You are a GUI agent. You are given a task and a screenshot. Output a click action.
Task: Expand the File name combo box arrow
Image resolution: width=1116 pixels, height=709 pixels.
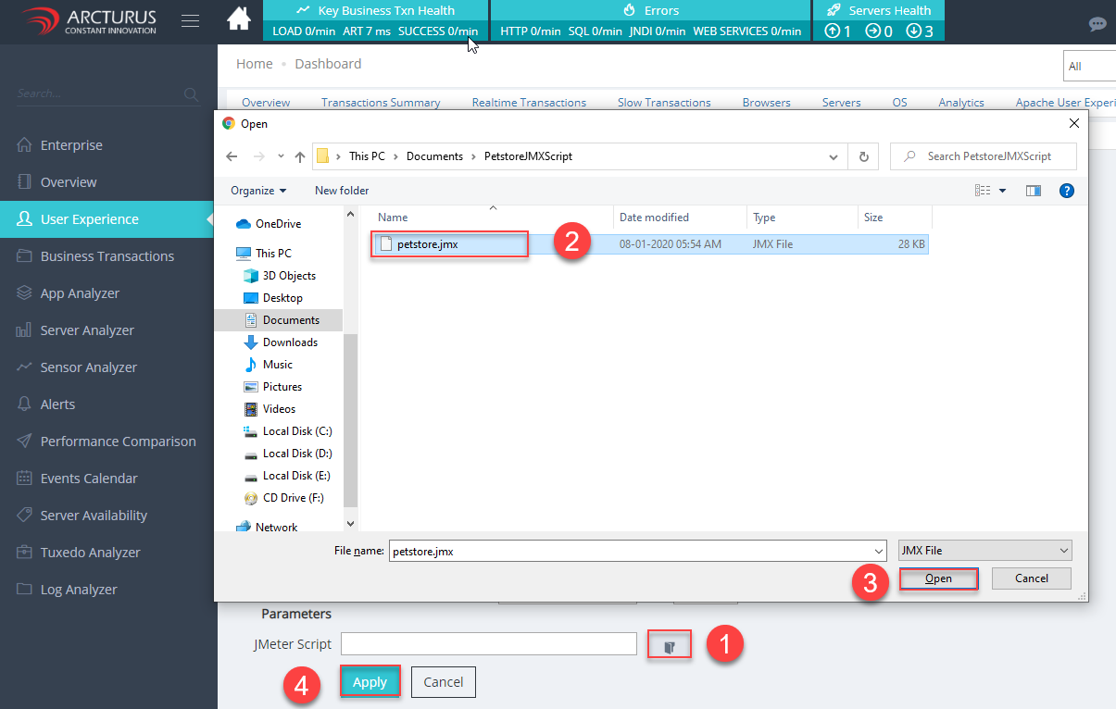pyautogui.click(x=878, y=551)
